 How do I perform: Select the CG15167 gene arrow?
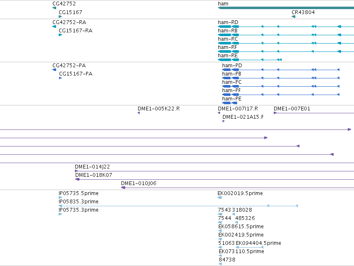(60, 17)
